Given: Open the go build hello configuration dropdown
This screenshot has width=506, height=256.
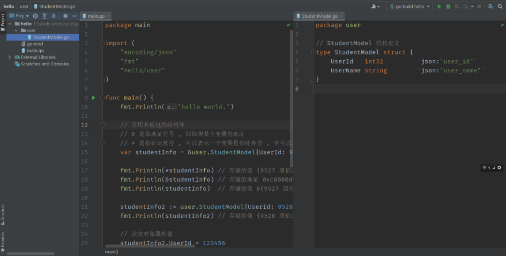Looking at the screenshot, I should click(409, 7).
